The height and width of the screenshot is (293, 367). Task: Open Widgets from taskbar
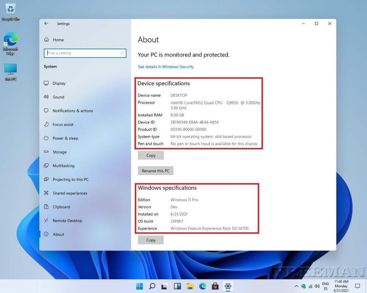click(177, 286)
